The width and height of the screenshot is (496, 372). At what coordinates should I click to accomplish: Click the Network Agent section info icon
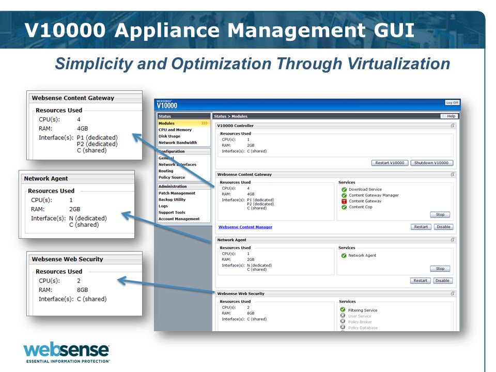coord(453,240)
